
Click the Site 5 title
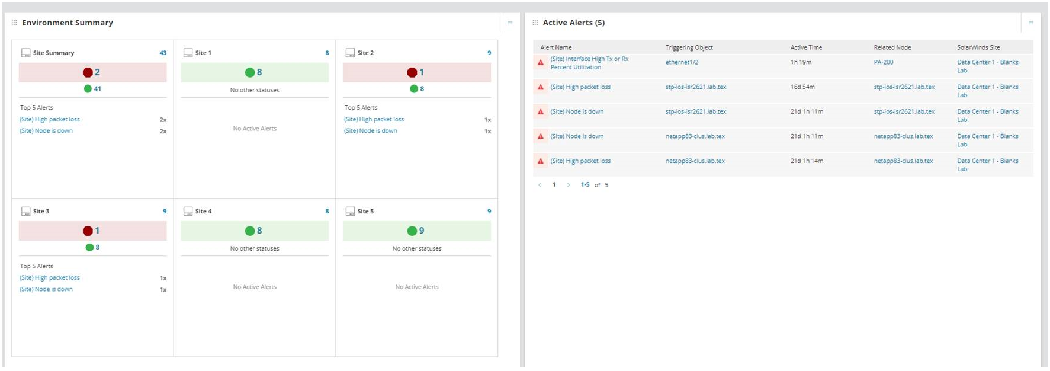[365, 211]
